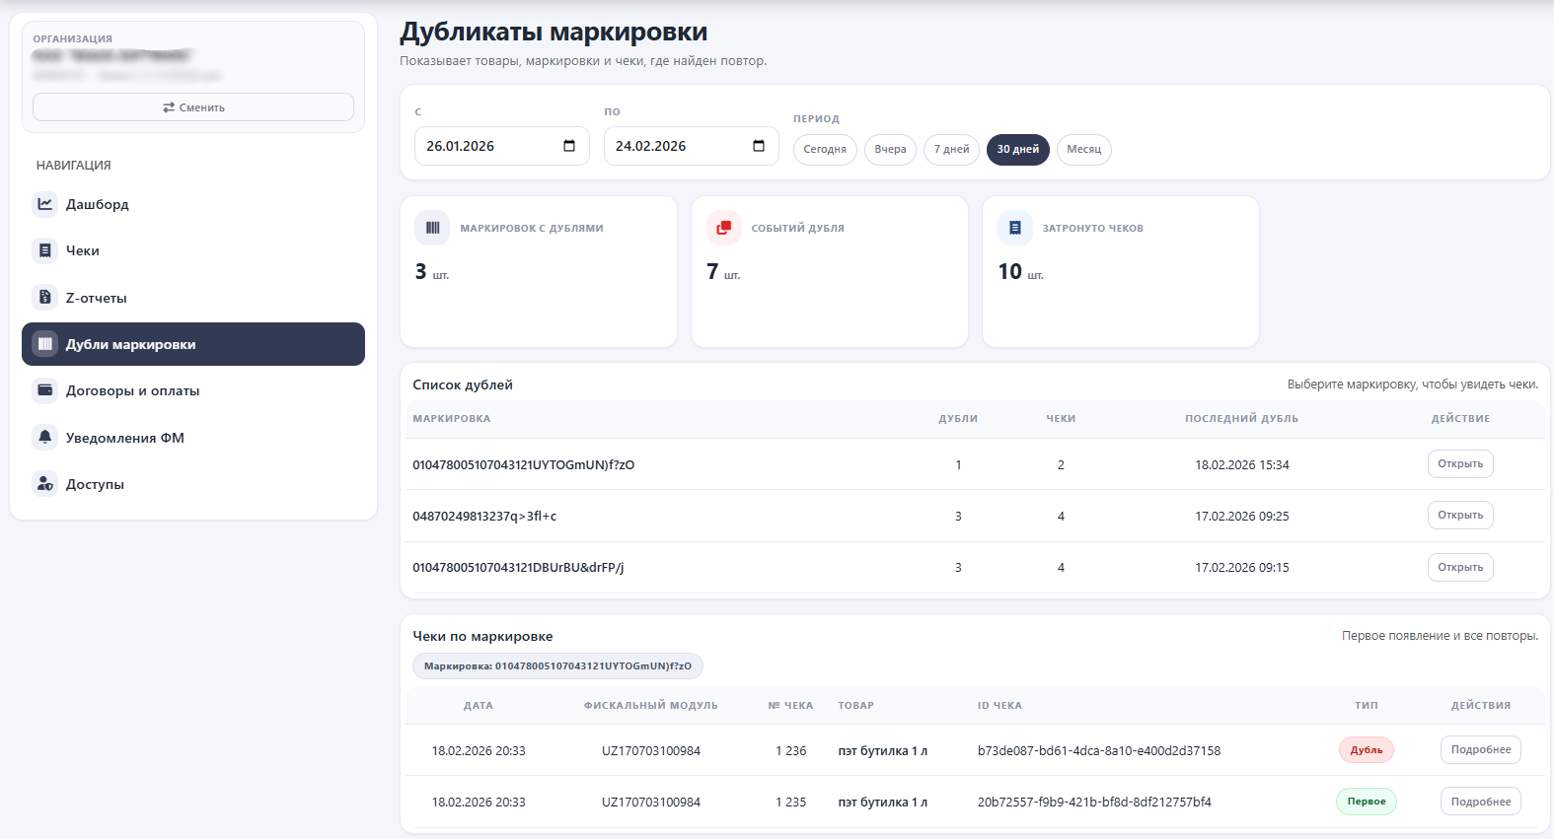Click the Дубли маркировки barcode icon
1554x839 pixels.
pyautogui.click(x=45, y=344)
